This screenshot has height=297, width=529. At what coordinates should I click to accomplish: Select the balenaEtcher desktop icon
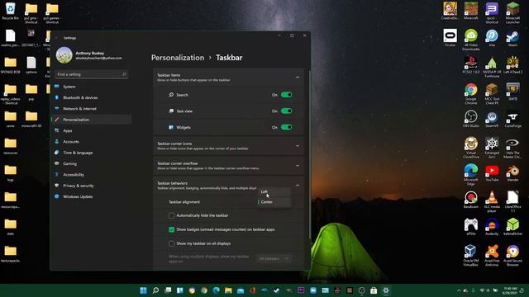512,227
